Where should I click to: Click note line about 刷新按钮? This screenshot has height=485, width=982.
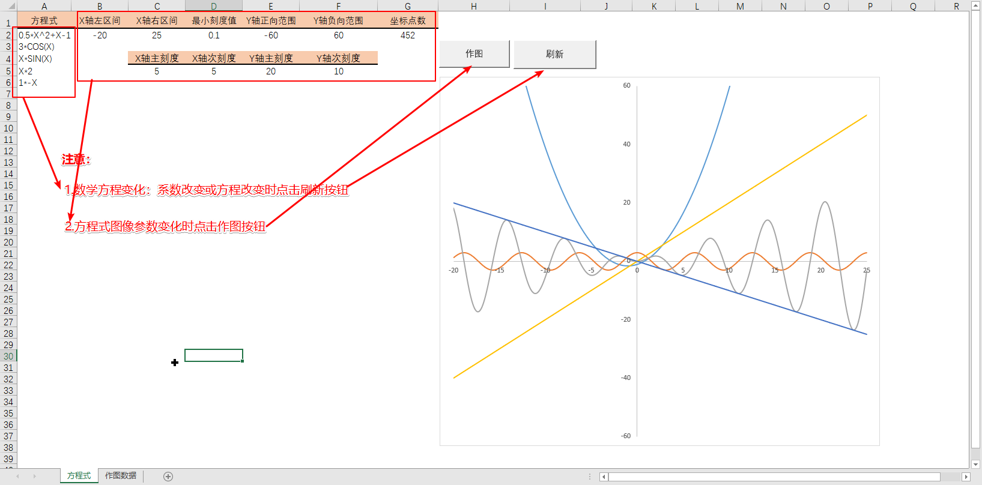(x=207, y=190)
